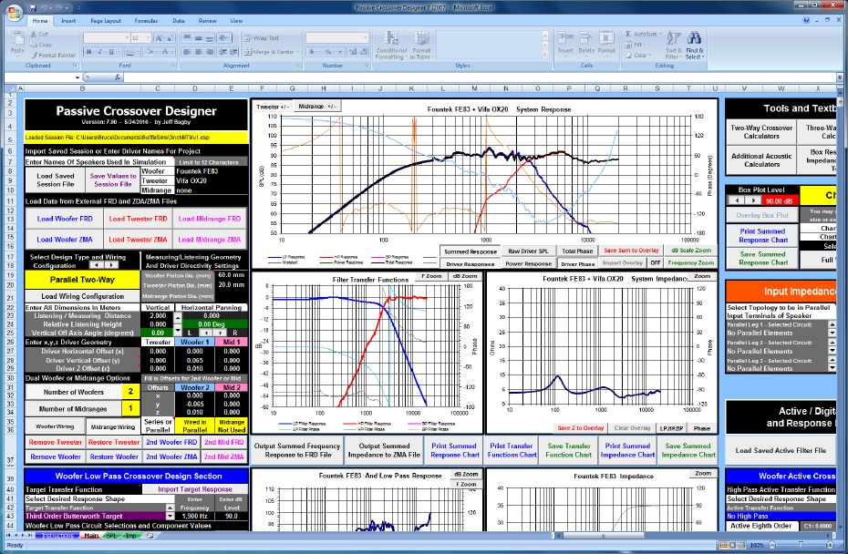Switch to the Data ribbon tab

point(179,21)
